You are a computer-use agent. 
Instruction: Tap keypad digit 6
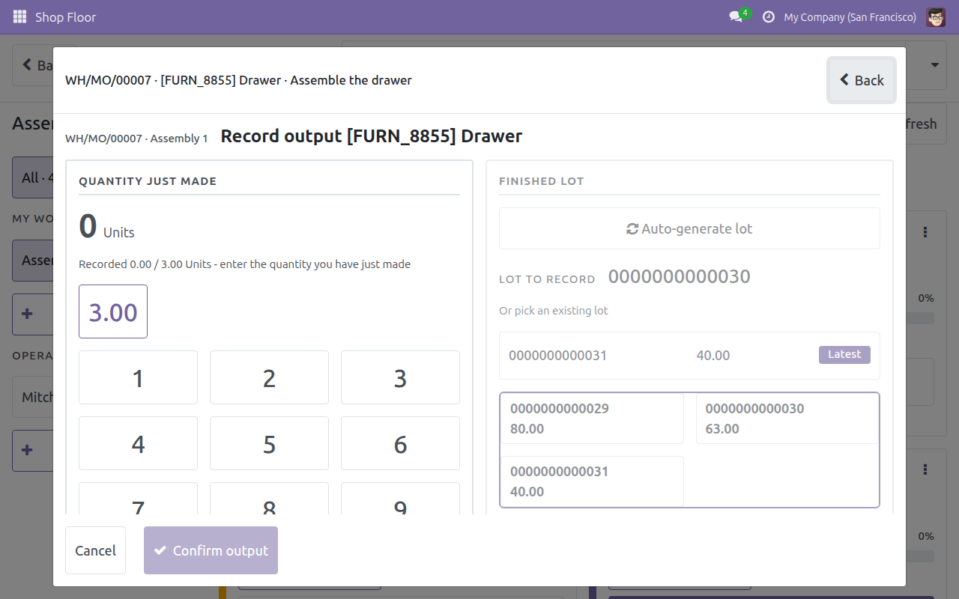pyautogui.click(x=400, y=444)
